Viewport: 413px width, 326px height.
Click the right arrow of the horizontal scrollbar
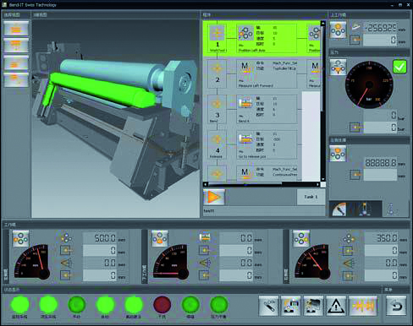pyautogui.click(x=318, y=184)
